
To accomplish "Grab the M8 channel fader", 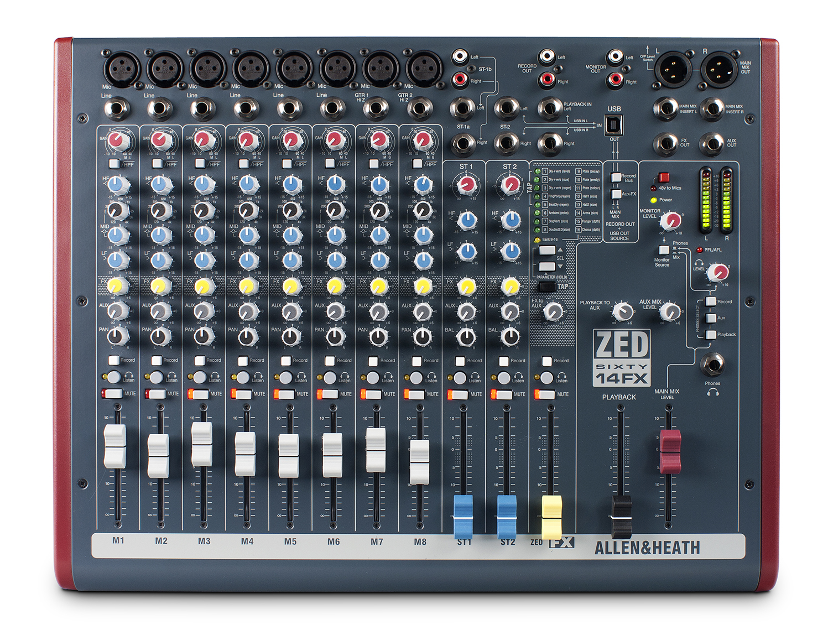I will point(419,462).
